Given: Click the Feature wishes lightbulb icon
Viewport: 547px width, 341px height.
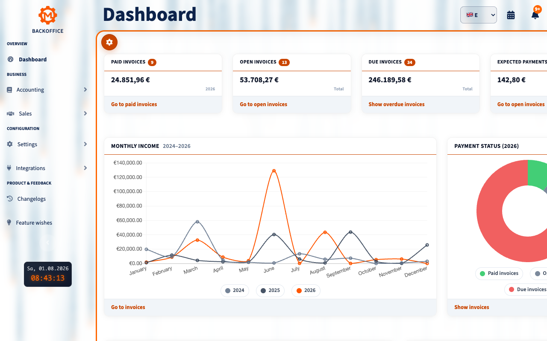Looking at the screenshot, I should [9, 223].
